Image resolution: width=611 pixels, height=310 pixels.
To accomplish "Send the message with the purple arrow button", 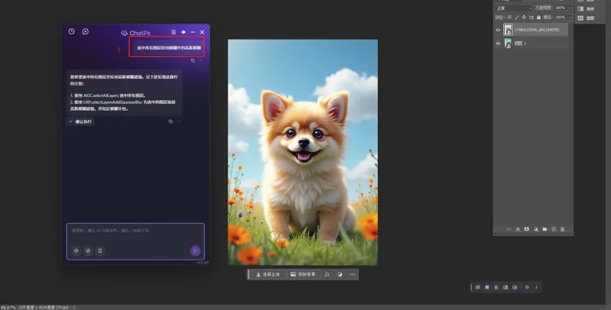I will coord(195,250).
